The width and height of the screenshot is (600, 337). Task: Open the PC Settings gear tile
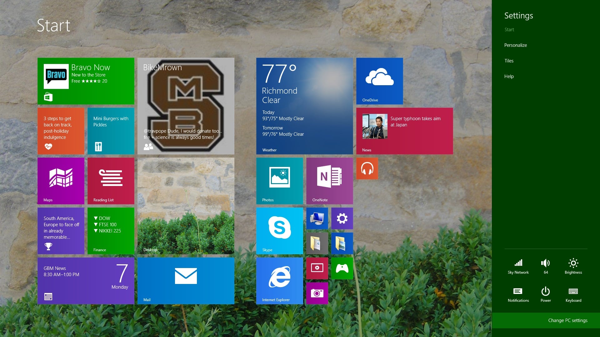[342, 218]
